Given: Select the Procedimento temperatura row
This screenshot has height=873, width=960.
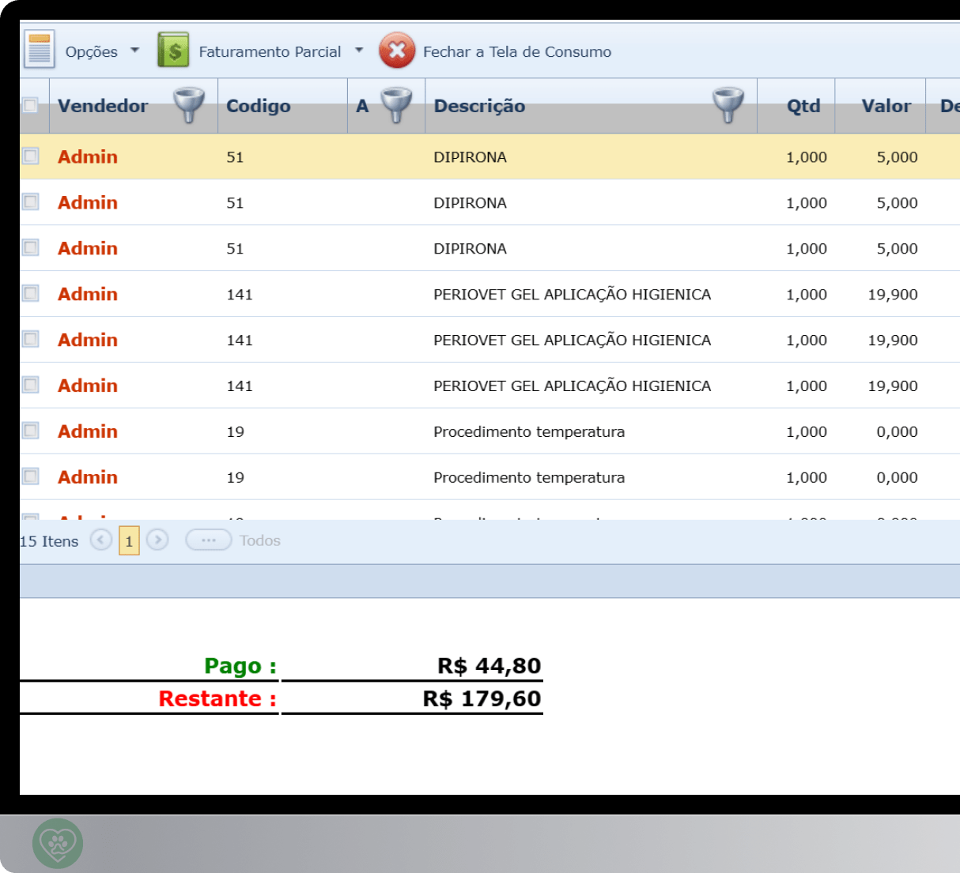Looking at the screenshot, I should point(529,431).
